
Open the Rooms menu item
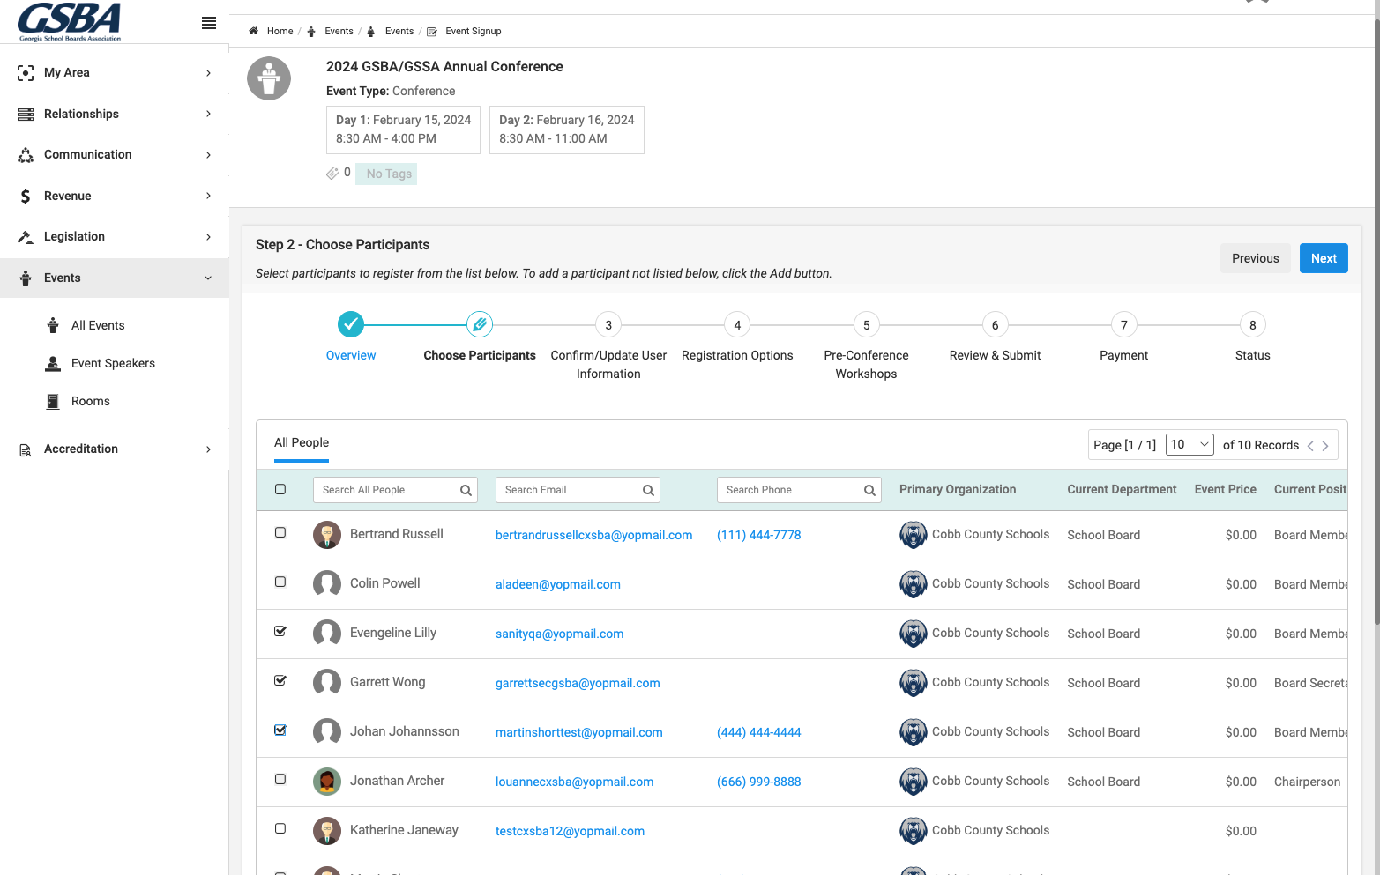tap(91, 401)
